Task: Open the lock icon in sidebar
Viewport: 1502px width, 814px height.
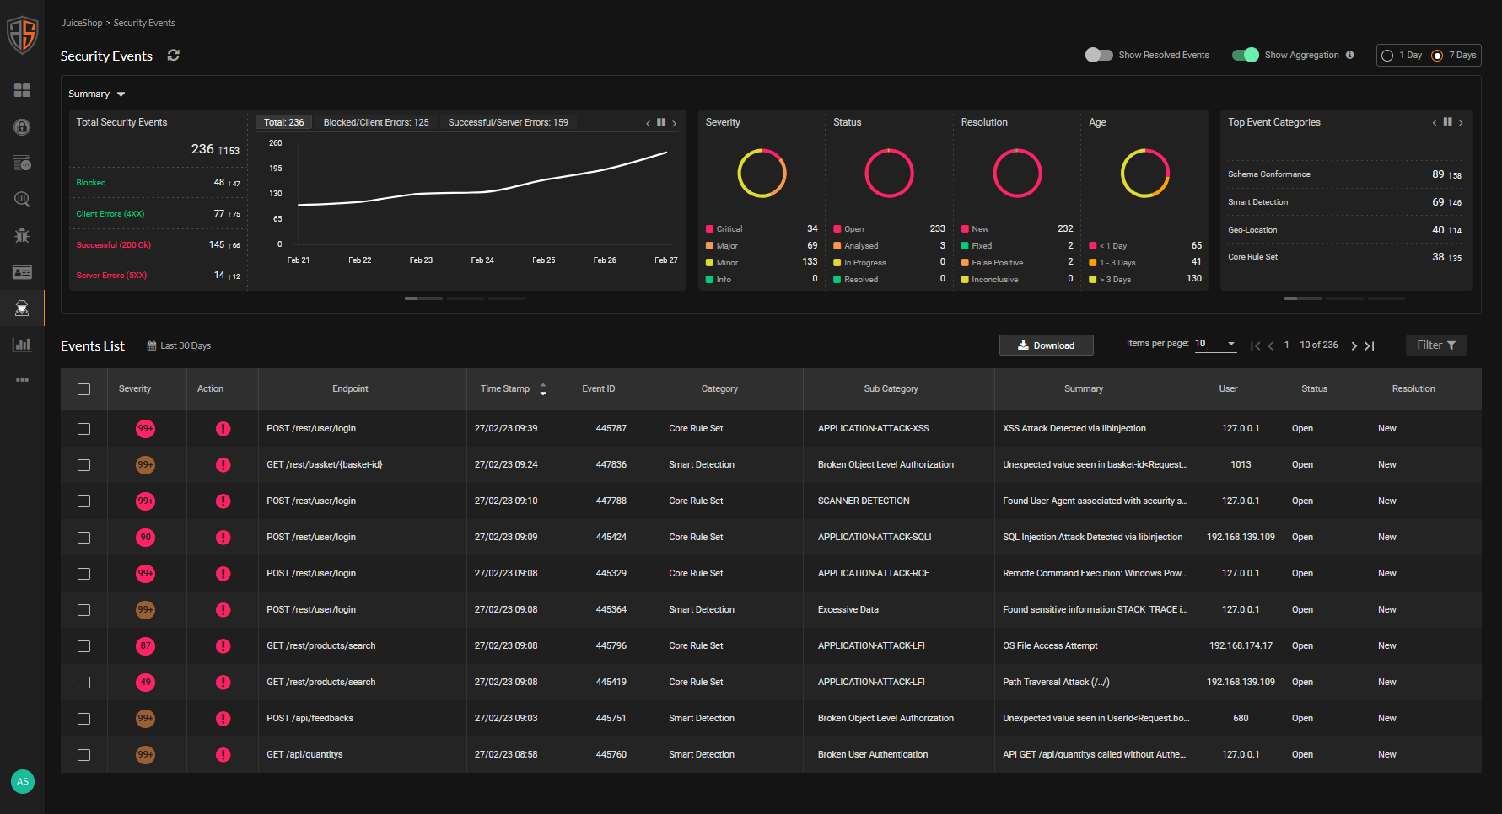Action: click(22, 127)
